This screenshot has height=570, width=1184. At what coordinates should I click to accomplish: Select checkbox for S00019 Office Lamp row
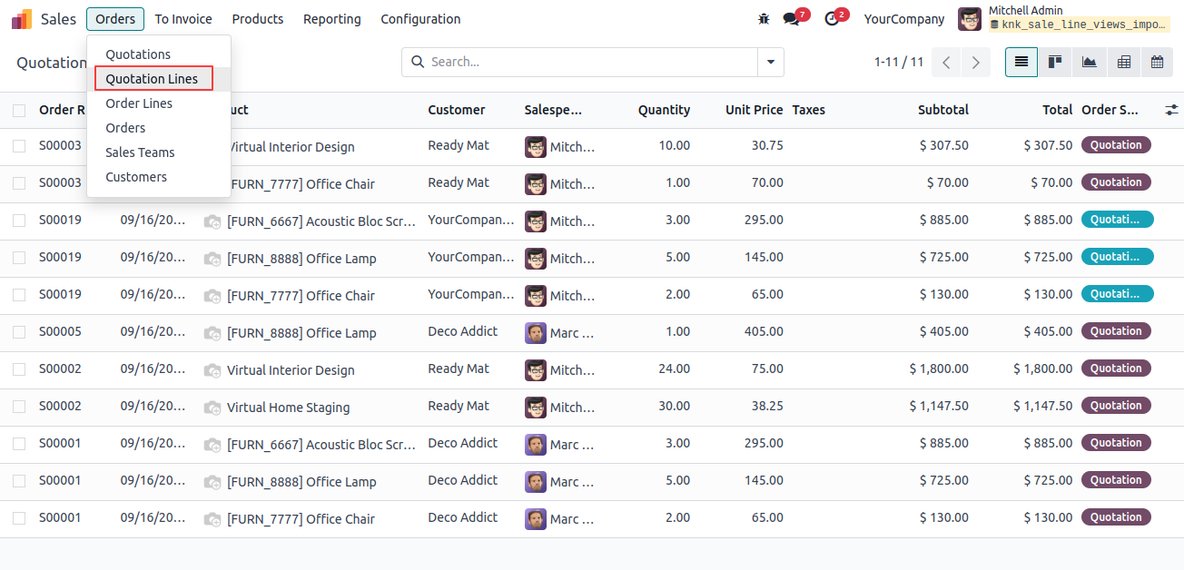point(19,258)
